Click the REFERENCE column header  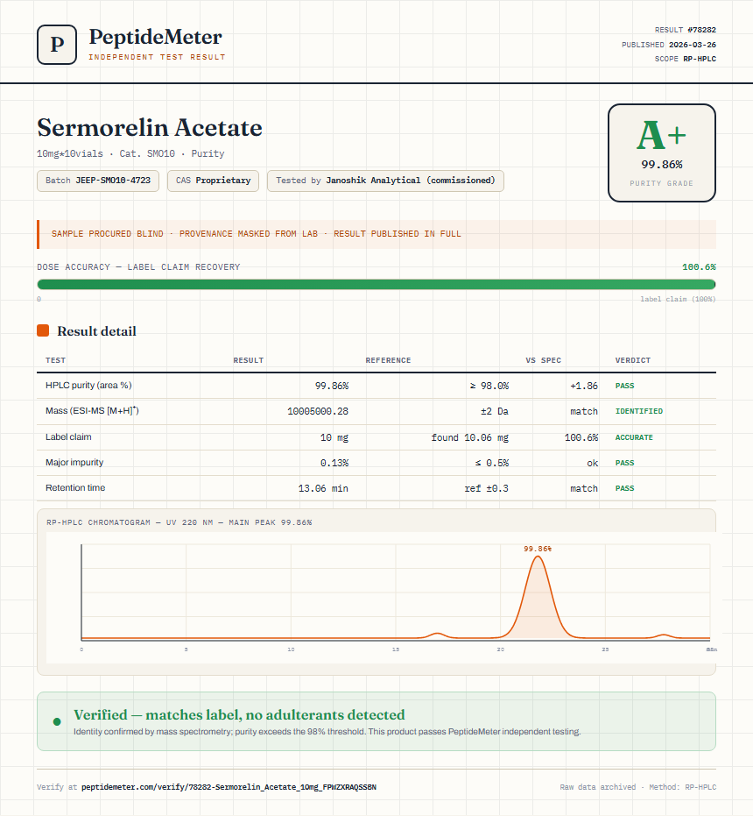click(x=389, y=360)
